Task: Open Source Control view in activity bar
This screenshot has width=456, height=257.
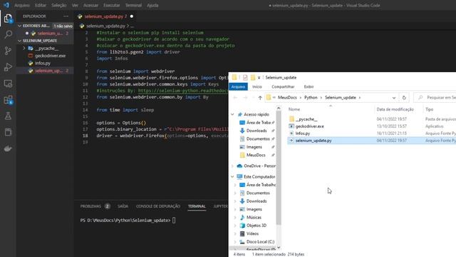Action: click(8, 51)
